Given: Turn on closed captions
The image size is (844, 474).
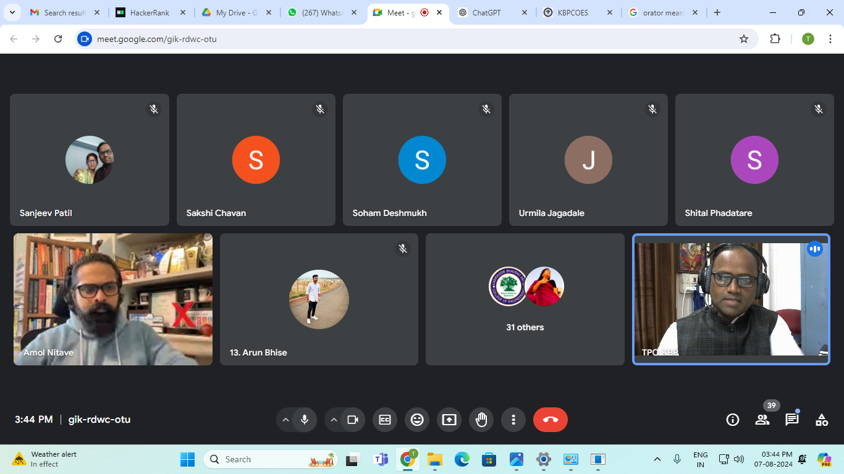Looking at the screenshot, I should tap(385, 420).
